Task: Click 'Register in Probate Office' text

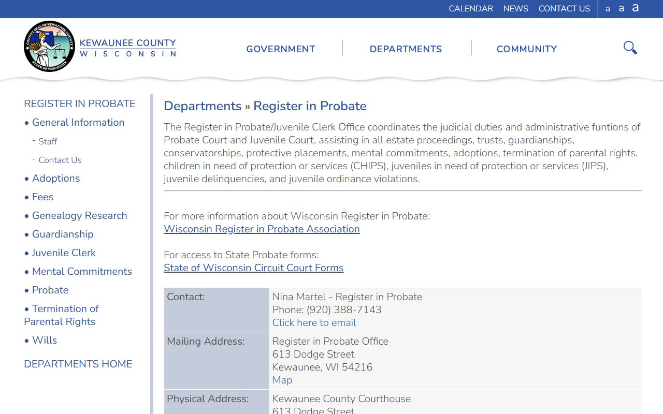Action: click(x=330, y=342)
